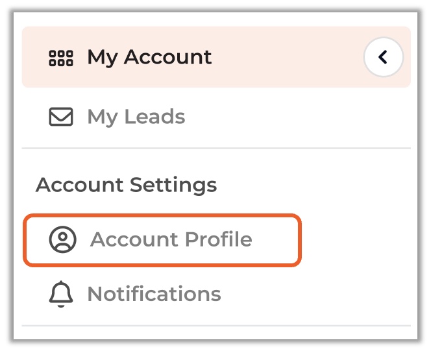
Task: Click the 'Notifications' text label
Action: [154, 295]
